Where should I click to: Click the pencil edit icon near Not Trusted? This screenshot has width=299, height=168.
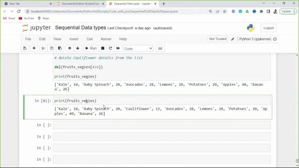(x=233, y=39)
